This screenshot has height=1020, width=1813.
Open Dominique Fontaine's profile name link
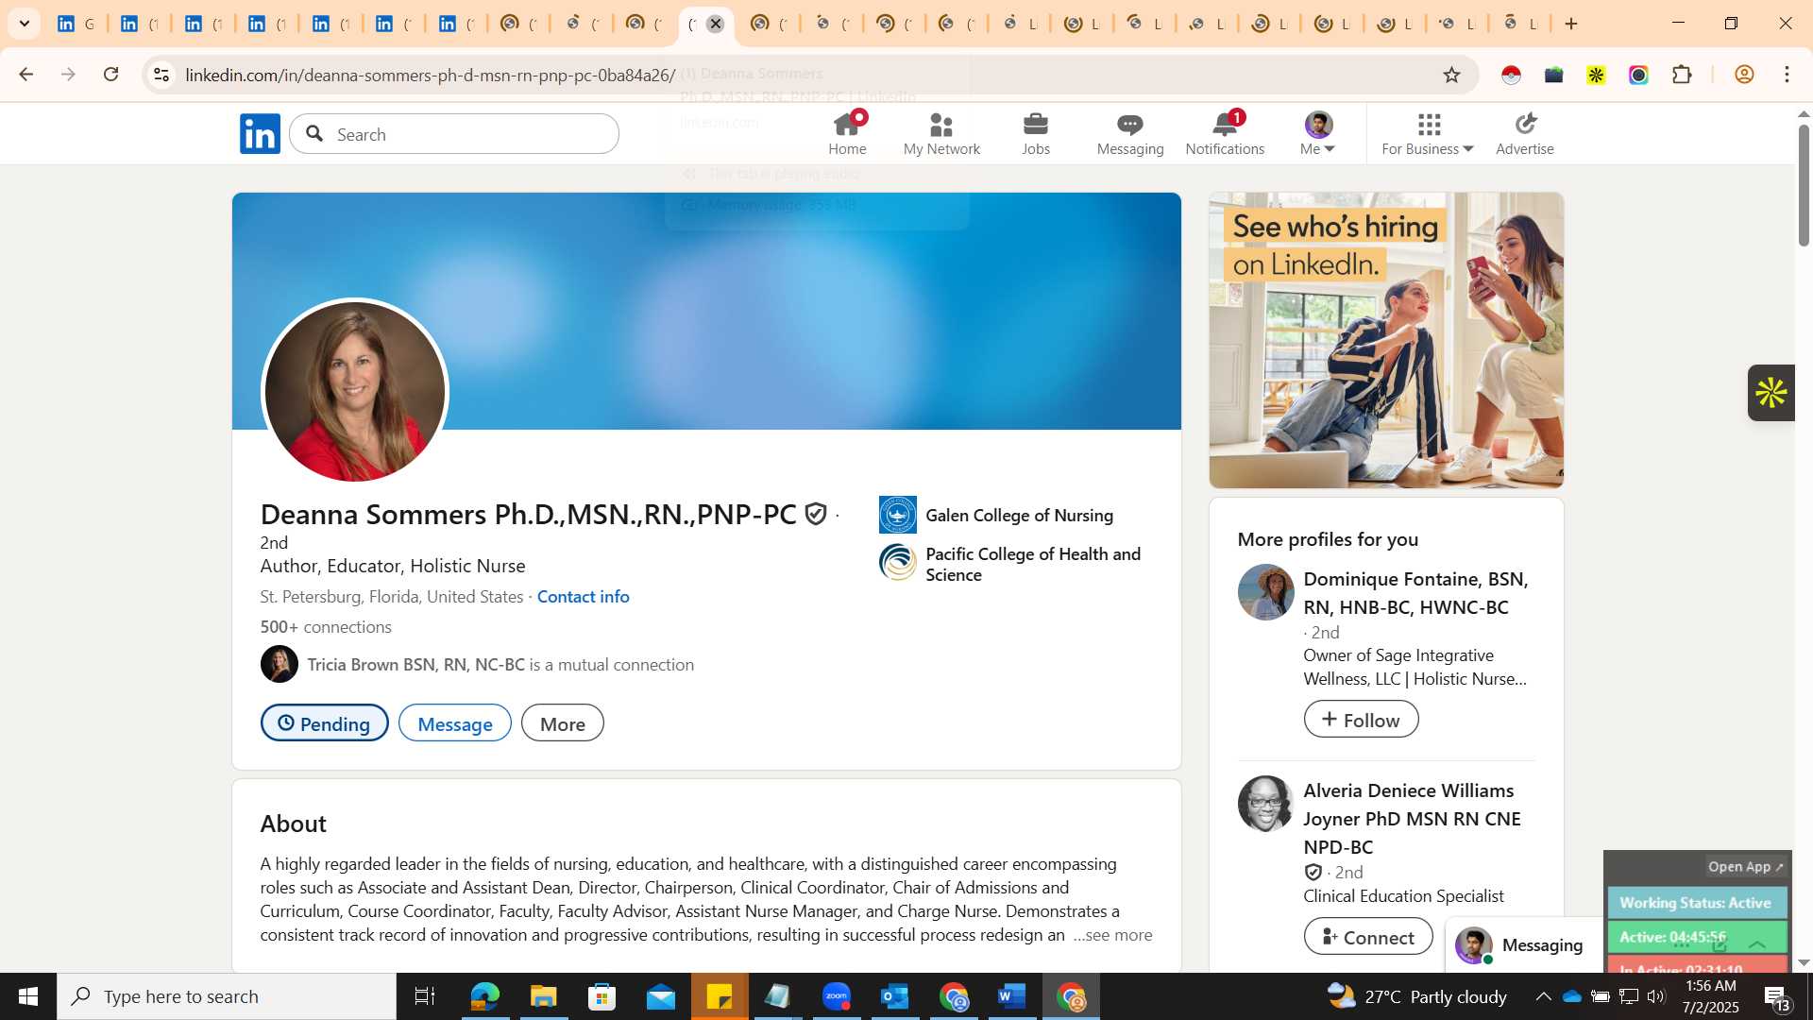point(1415,593)
